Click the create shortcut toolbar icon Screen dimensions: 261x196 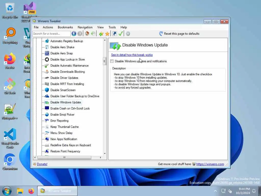tap(114, 34)
